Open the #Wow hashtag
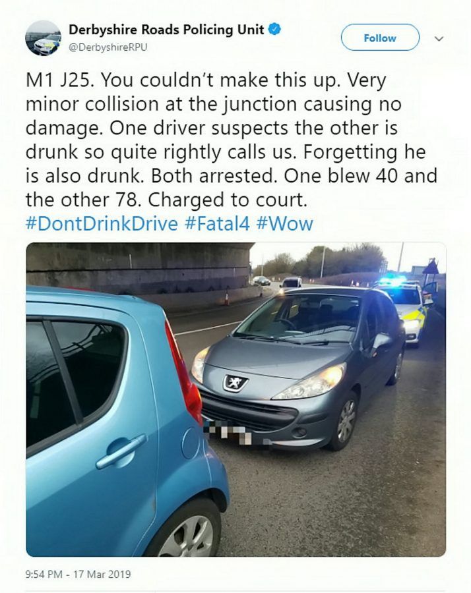This screenshot has height=593, width=471. pos(285,223)
